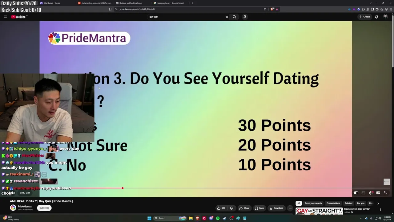Open the Create menu on YouTube

click(364, 17)
